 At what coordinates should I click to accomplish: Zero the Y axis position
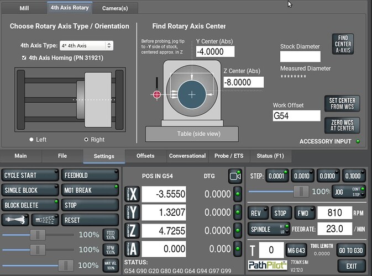click(x=133, y=213)
